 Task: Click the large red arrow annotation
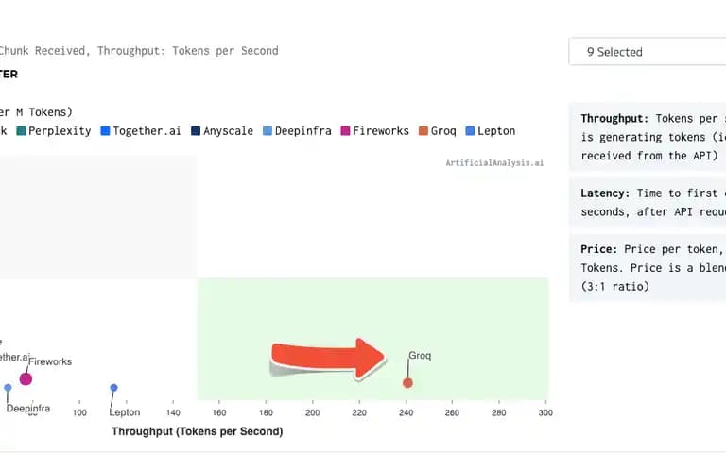327,359
